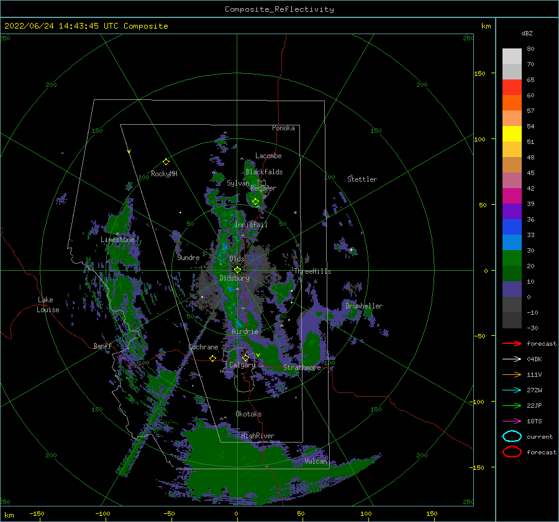Click the Calgary city label

point(242,365)
